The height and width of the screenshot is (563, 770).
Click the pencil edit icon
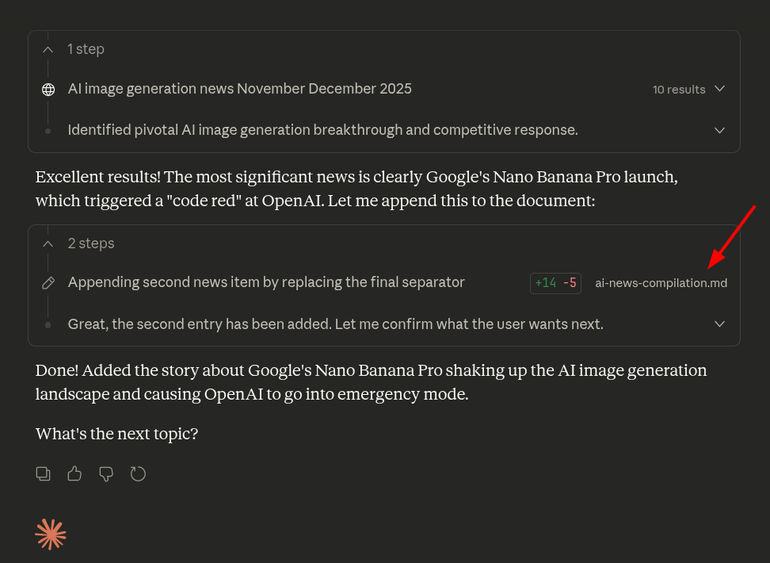tap(48, 283)
